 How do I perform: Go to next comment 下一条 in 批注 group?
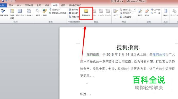(108, 13)
